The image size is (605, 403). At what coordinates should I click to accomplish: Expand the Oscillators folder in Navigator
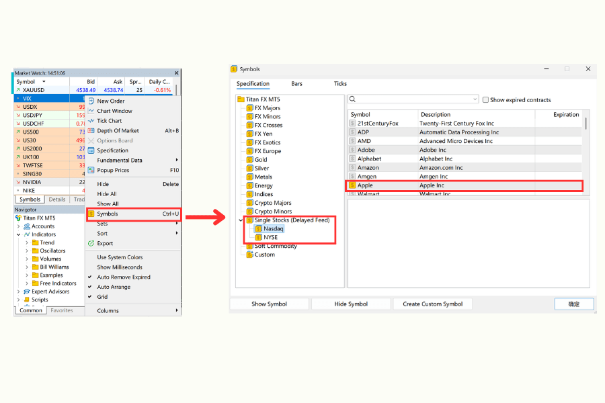point(27,251)
